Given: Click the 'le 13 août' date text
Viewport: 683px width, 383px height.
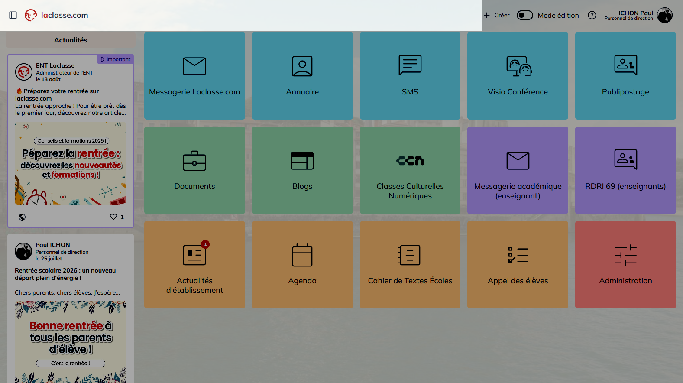Looking at the screenshot, I should (x=48, y=79).
